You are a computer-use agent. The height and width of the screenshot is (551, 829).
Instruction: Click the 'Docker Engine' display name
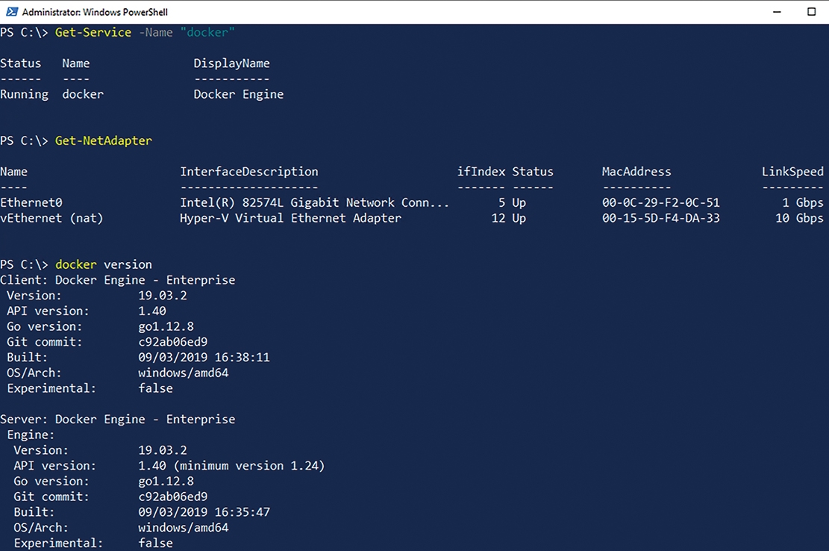click(239, 95)
